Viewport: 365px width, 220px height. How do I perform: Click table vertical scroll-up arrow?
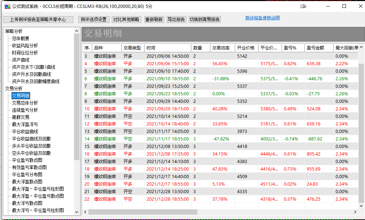point(361,47)
